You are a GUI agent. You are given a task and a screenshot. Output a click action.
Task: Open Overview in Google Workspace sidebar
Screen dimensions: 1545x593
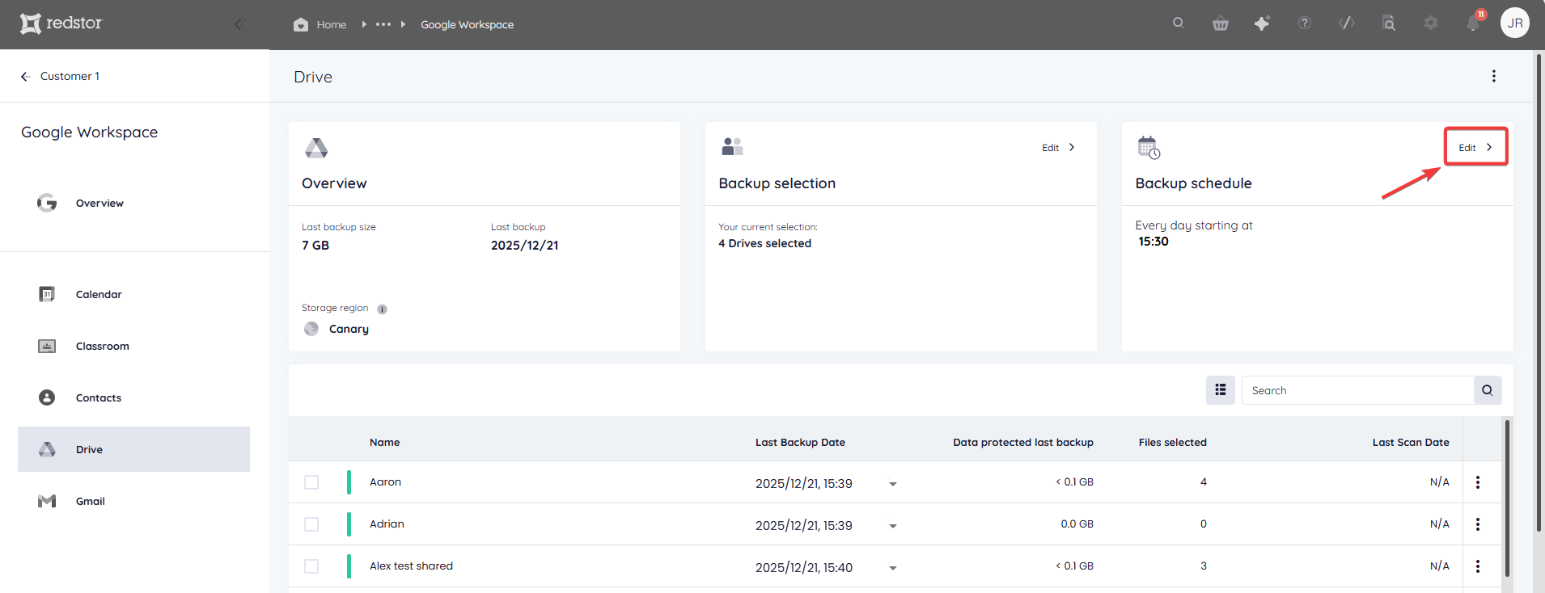[99, 203]
